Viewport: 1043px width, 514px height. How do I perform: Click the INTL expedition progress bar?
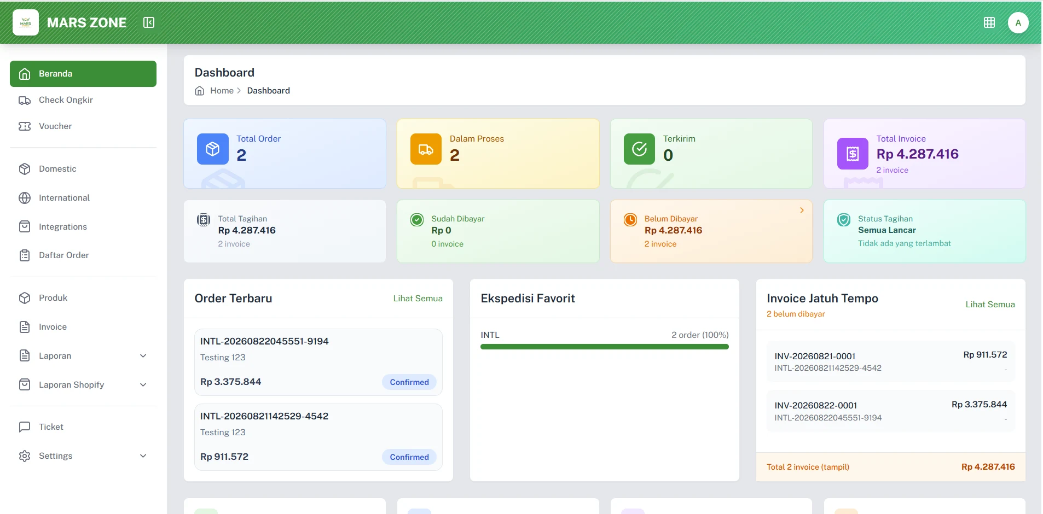(x=605, y=347)
